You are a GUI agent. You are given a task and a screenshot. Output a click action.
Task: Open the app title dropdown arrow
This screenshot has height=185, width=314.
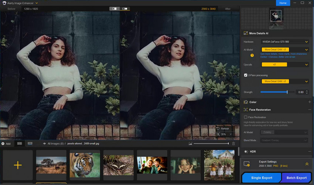37,3
